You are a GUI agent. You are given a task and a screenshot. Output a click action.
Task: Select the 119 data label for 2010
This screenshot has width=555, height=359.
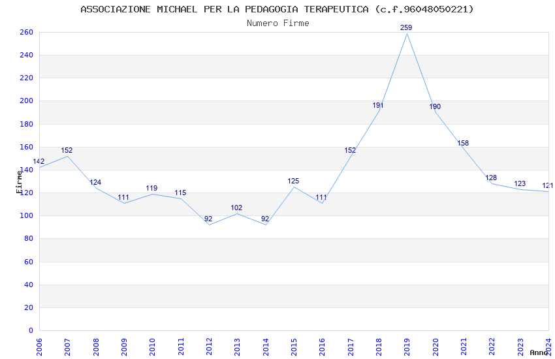pyautogui.click(x=151, y=188)
